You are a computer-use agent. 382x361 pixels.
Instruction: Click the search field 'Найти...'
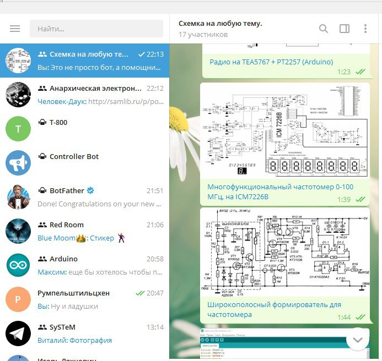coord(96,29)
